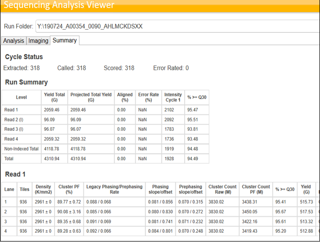
Task: Click the Phasing slope/offset column header
Action: pos(160,190)
